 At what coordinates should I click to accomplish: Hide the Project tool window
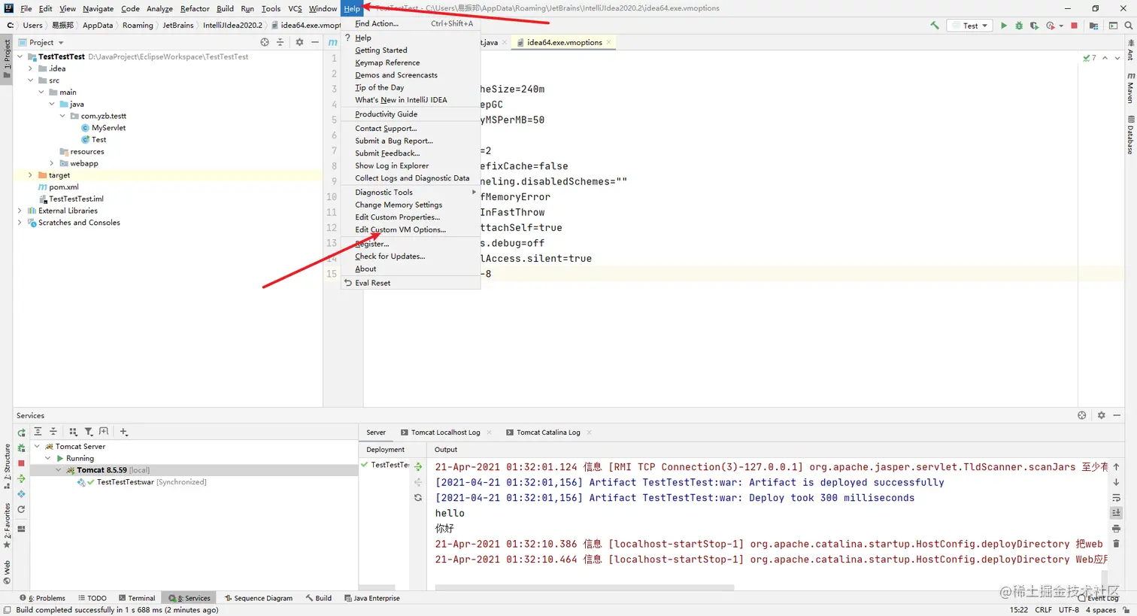(315, 42)
